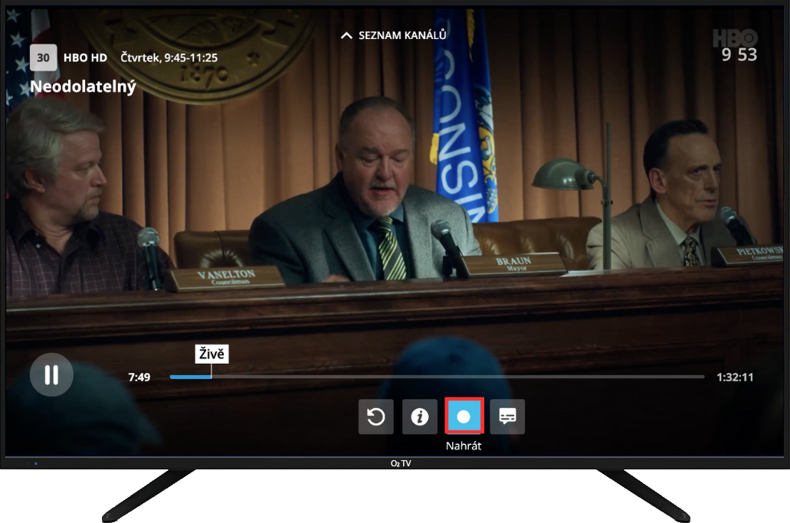This screenshot has height=523, width=790.
Task: Restart the programme from the beginning
Action: (376, 417)
